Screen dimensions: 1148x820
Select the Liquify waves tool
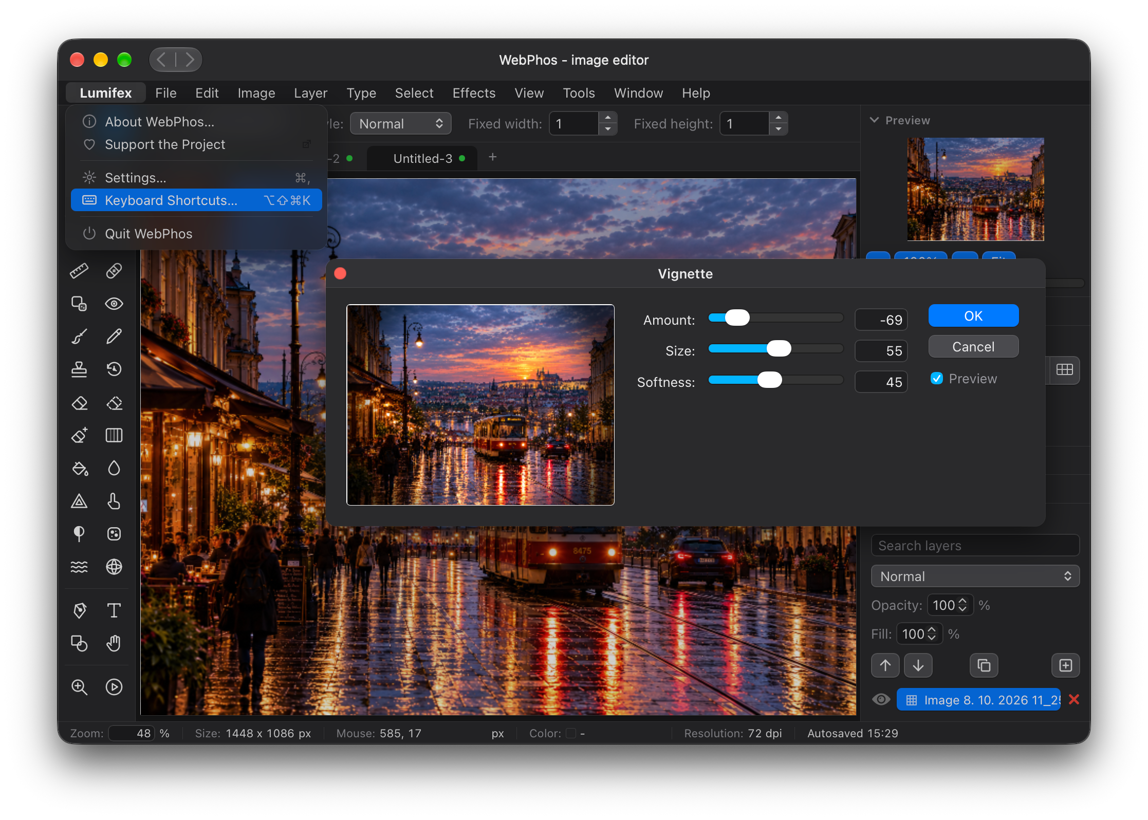pos(79,567)
